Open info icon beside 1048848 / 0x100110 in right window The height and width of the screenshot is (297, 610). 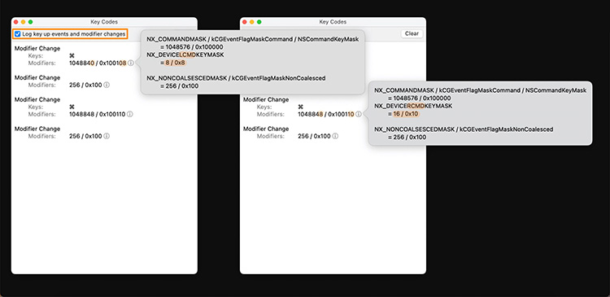point(359,115)
